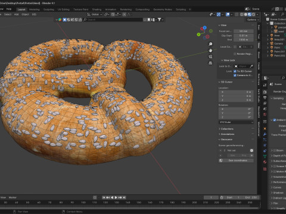The image size is (286, 214).
Task: Open the Geometry Nodes workspace tab
Action: pyautogui.click(x=163, y=10)
